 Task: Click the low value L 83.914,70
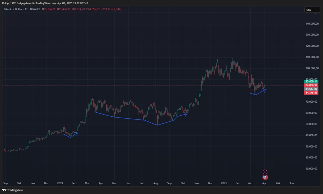(x=78, y=9)
